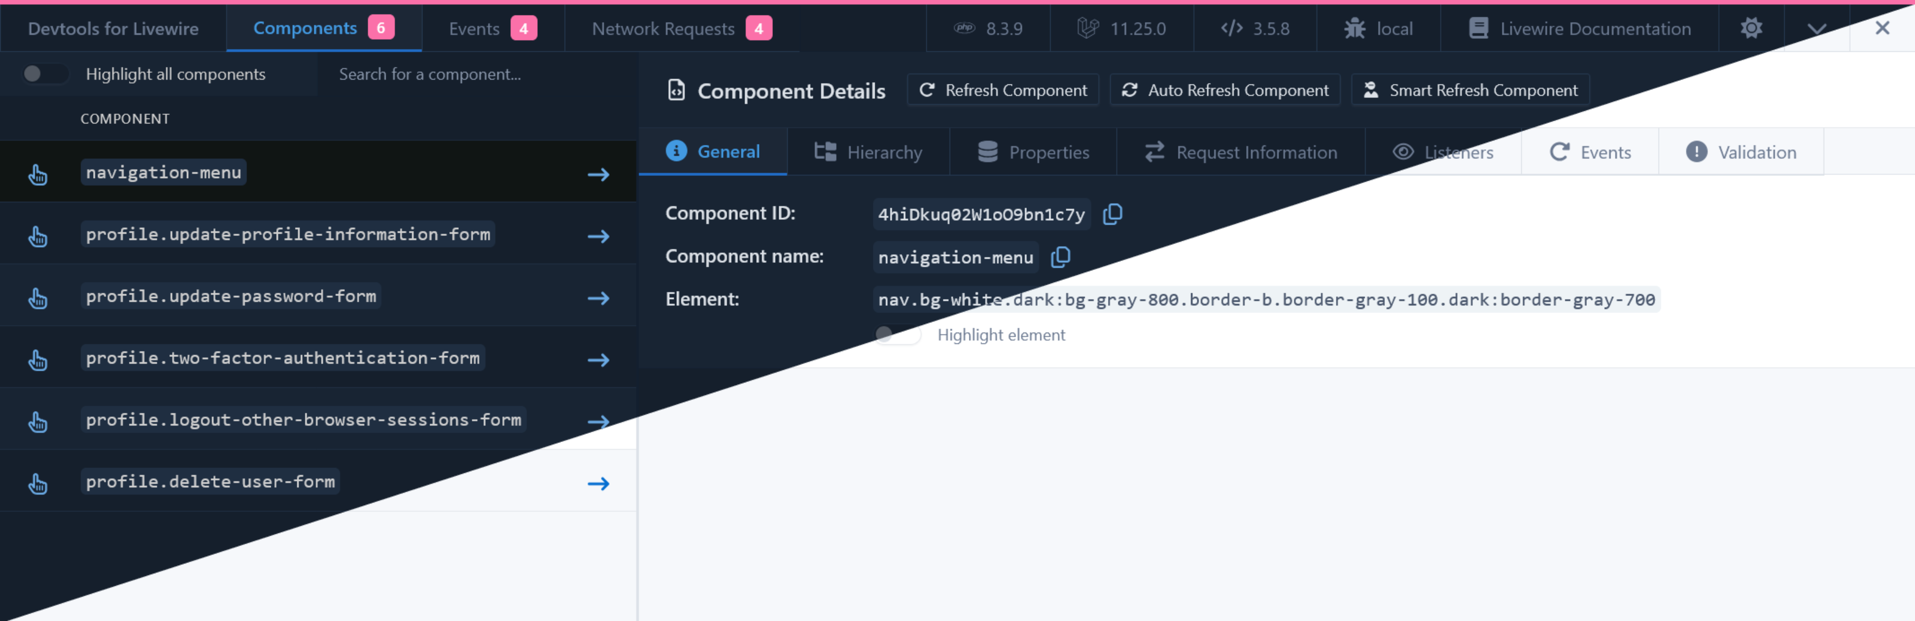Select the profile.two-factor-authentication-form row
Viewport: 1915px width, 621px height.
318,357
